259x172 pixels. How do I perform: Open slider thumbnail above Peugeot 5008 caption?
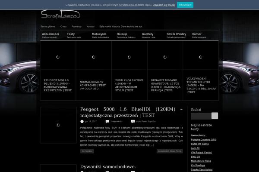tap(58, 55)
